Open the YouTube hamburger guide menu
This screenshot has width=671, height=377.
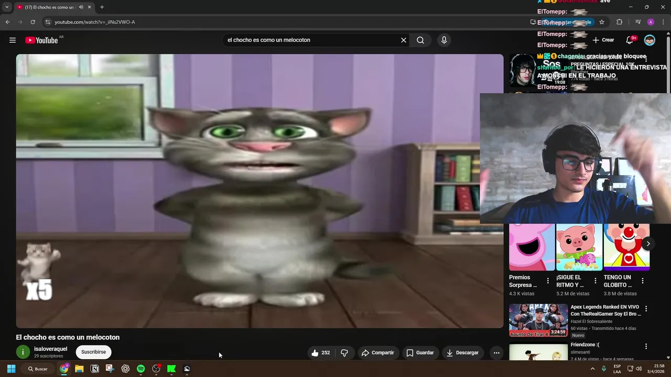click(x=13, y=40)
